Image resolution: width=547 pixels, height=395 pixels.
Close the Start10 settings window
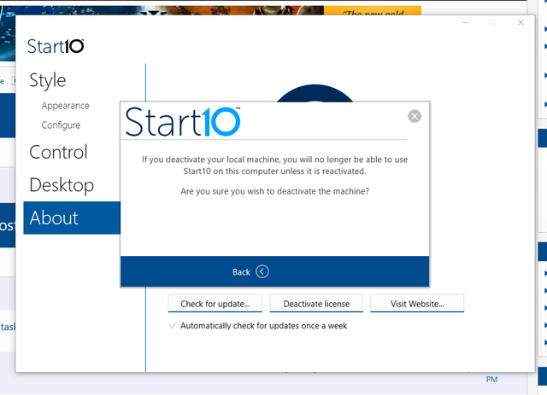tap(521, 23)
